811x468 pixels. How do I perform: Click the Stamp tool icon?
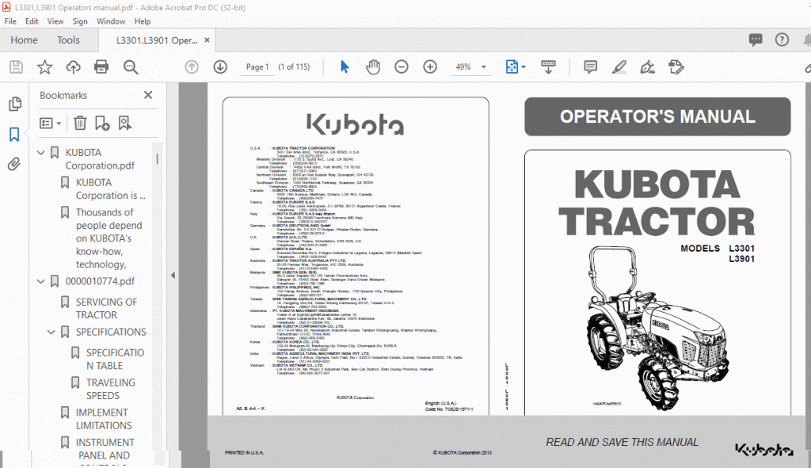[676, 67]
